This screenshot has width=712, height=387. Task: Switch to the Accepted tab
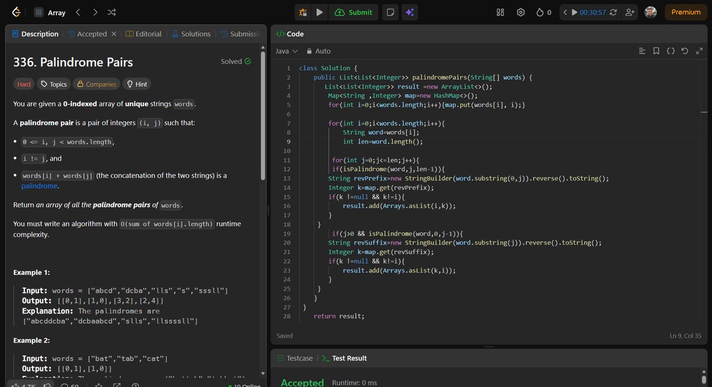click(x=87, y=34)
